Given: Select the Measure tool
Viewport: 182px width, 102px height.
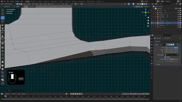Looking at the screenshot, I should (x=3, y=36).
